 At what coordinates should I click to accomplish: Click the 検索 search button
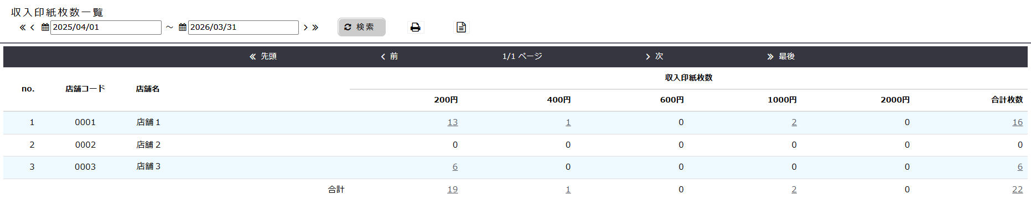point(361,27)
